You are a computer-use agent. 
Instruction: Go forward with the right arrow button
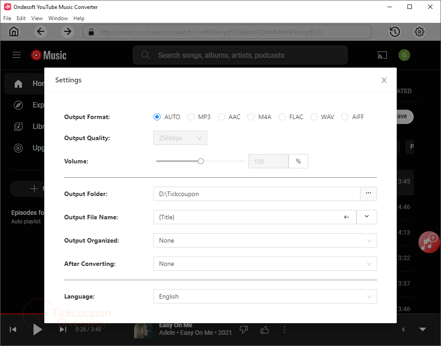(68, 31)
